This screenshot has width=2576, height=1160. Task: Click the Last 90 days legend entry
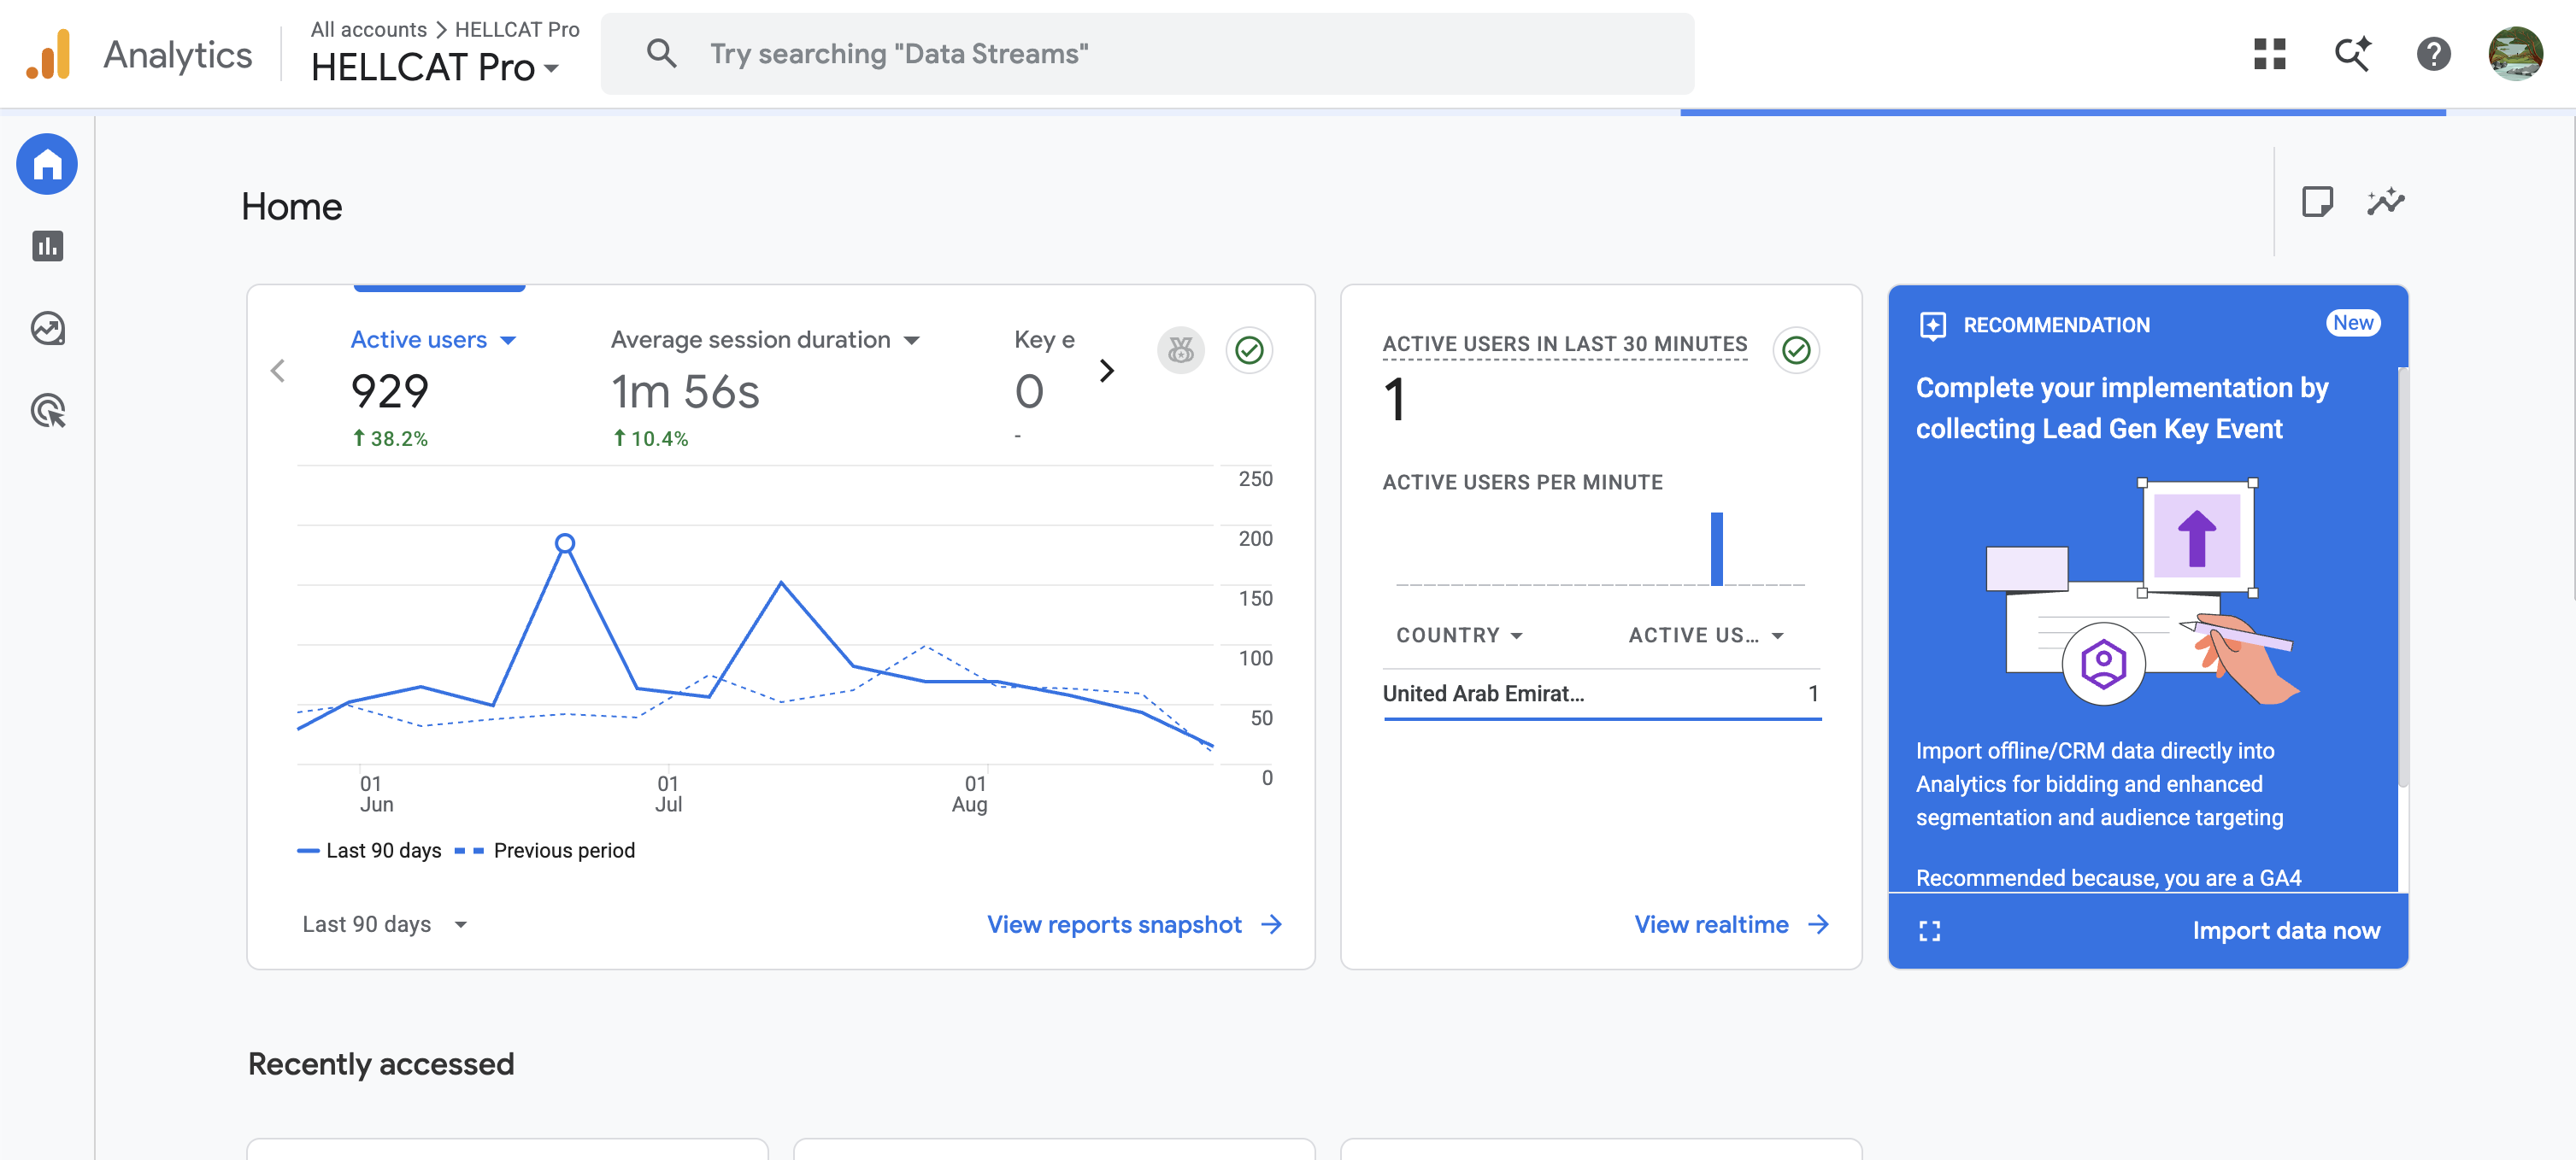tap(369, 850)
